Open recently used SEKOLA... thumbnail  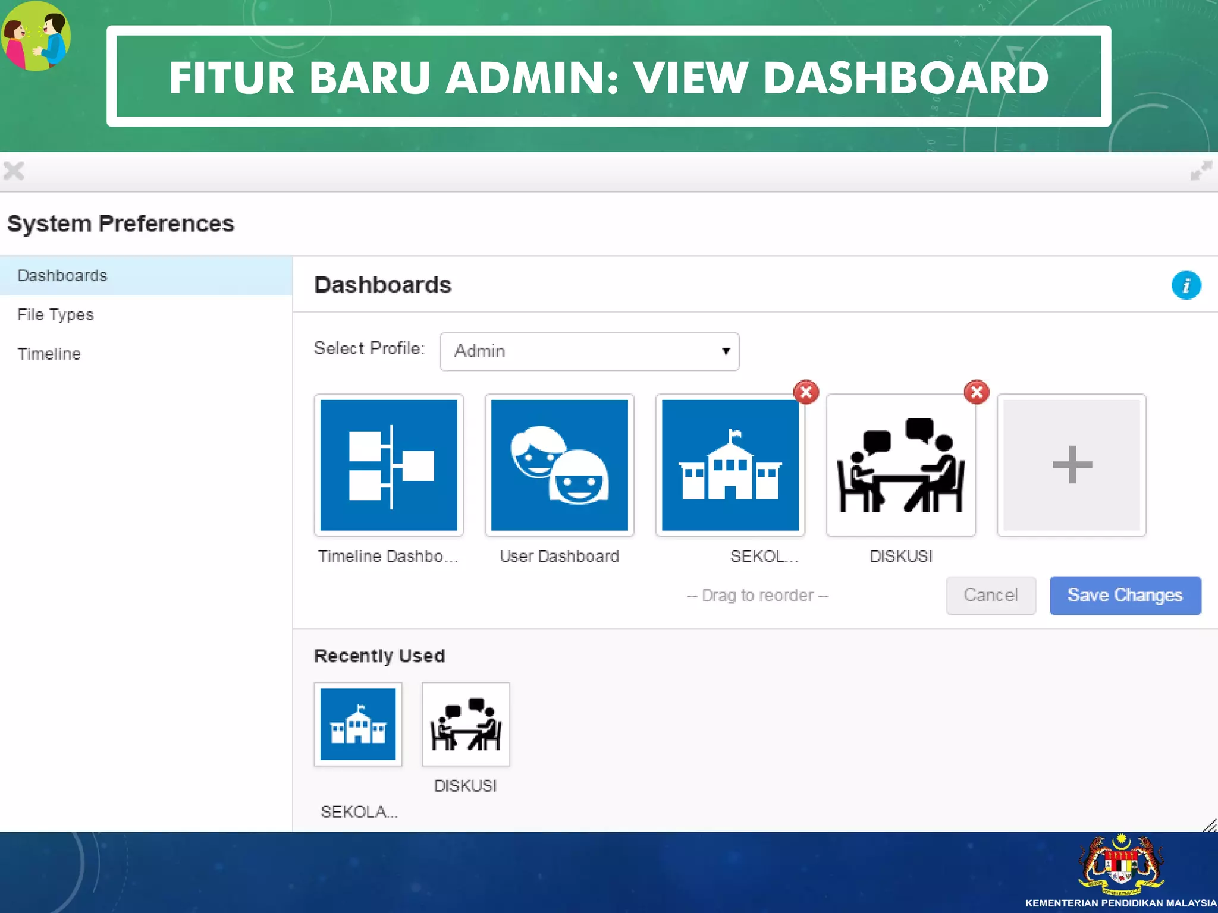pos(358,724)
